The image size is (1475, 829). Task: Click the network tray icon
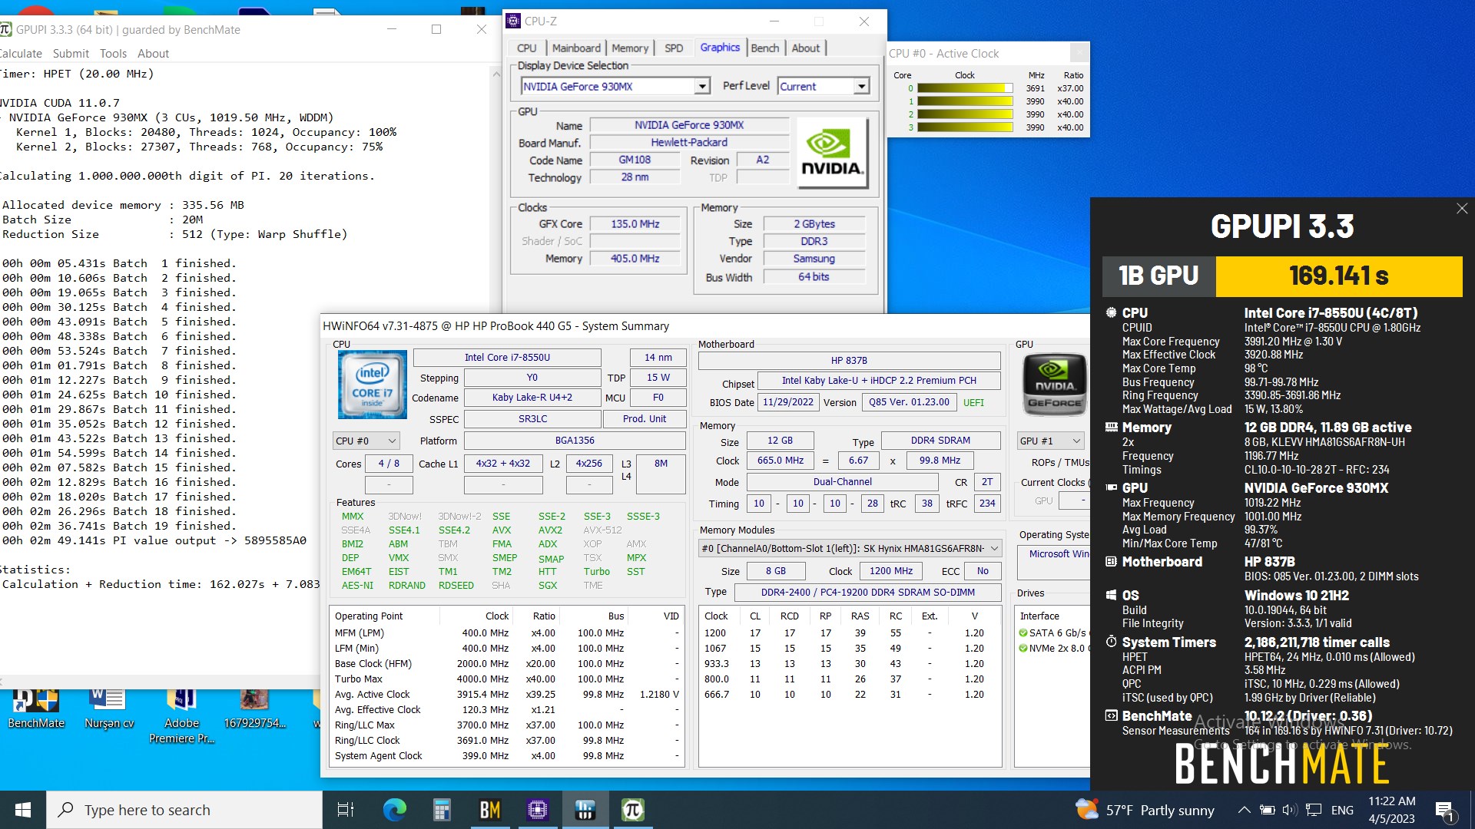(x=1314, y=810)
